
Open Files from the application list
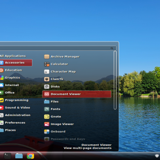tap(51, 102)
